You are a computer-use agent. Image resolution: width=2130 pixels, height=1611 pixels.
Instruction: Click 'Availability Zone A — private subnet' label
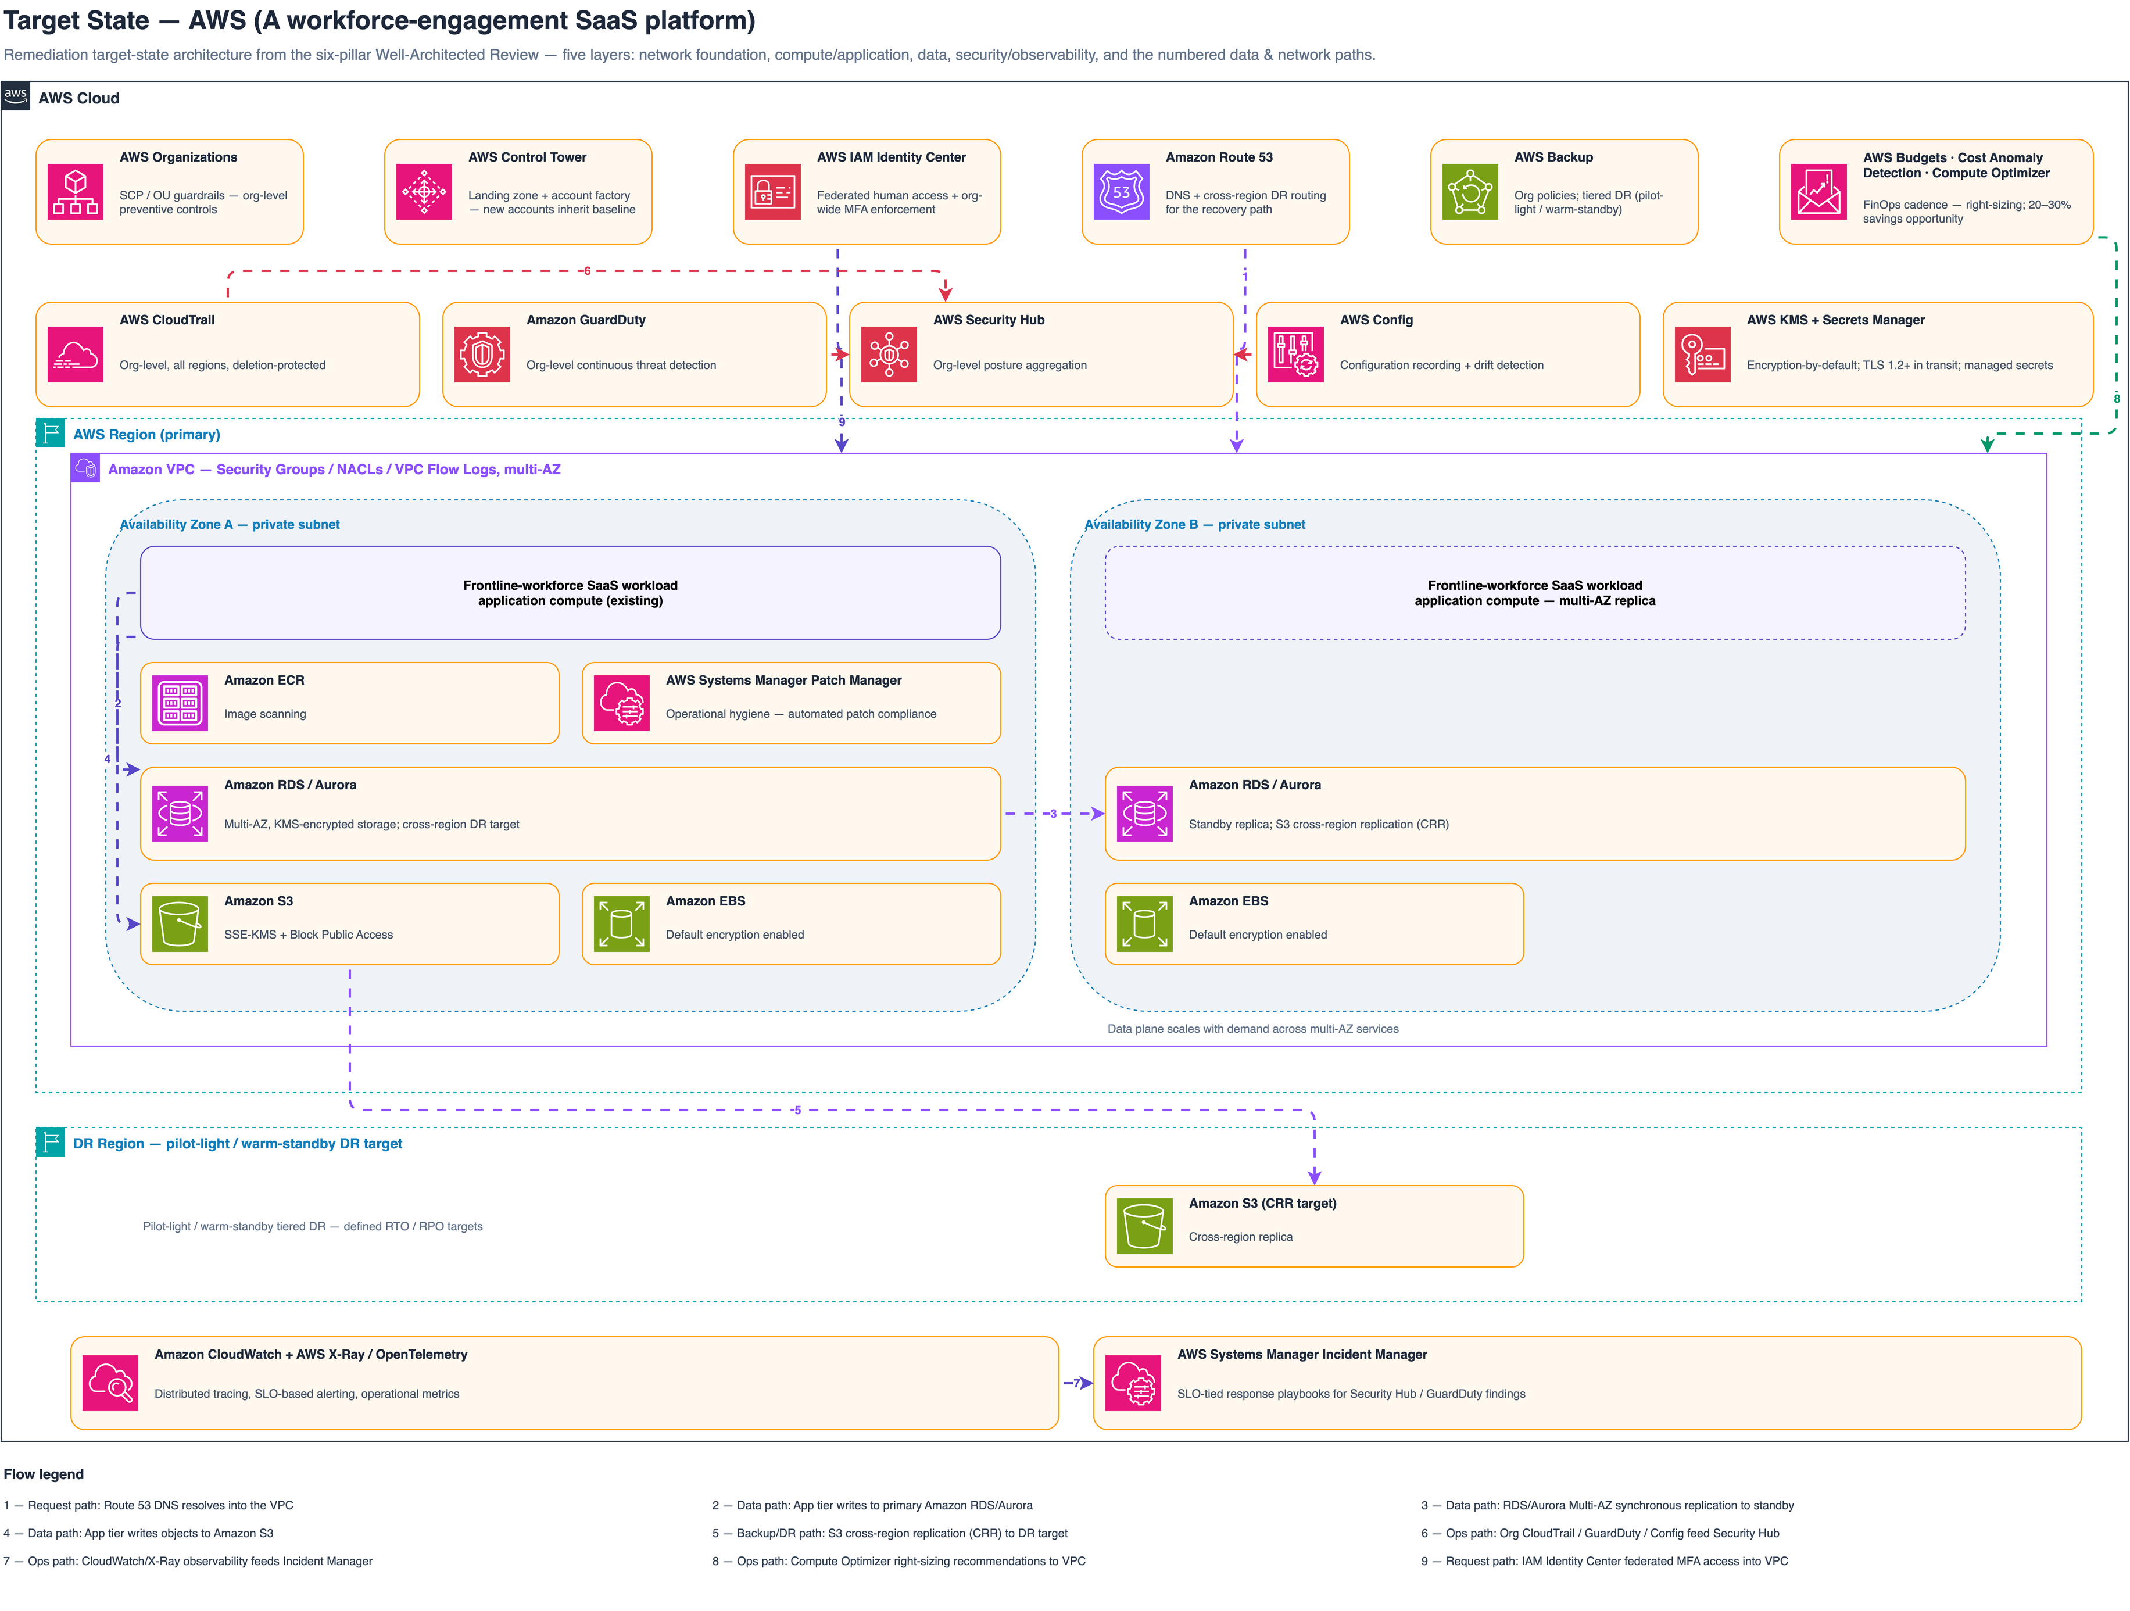tap(229, 525)
